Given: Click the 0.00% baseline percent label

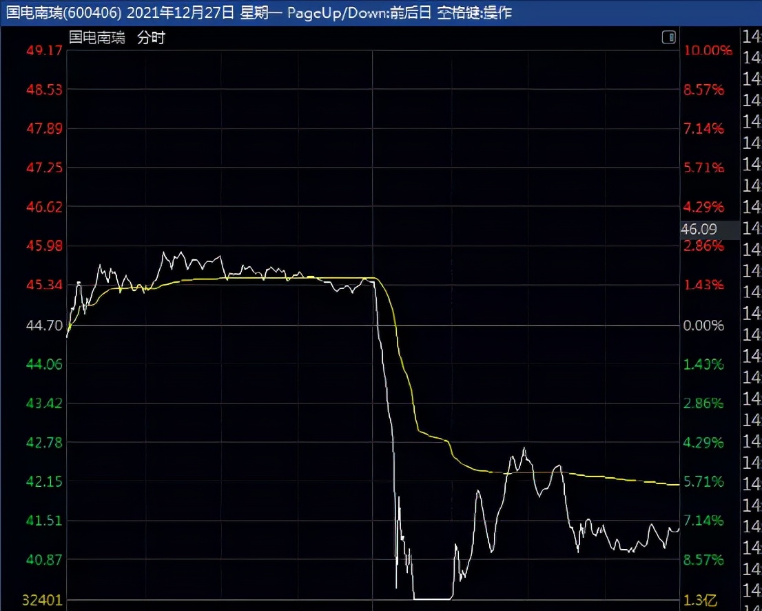Looking at the screenshot, I should (x=703, y=325).
